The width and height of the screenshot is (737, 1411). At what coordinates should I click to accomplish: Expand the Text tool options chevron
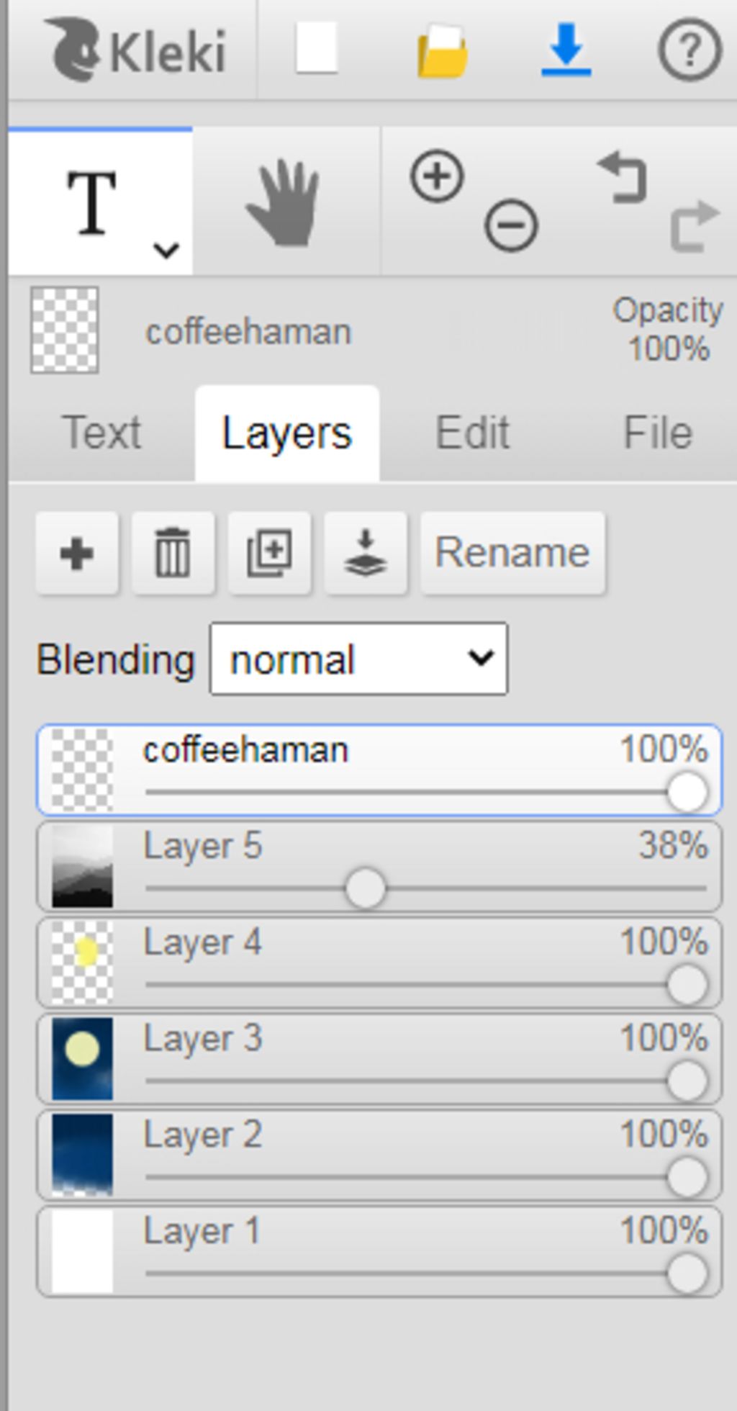[166, 250]
